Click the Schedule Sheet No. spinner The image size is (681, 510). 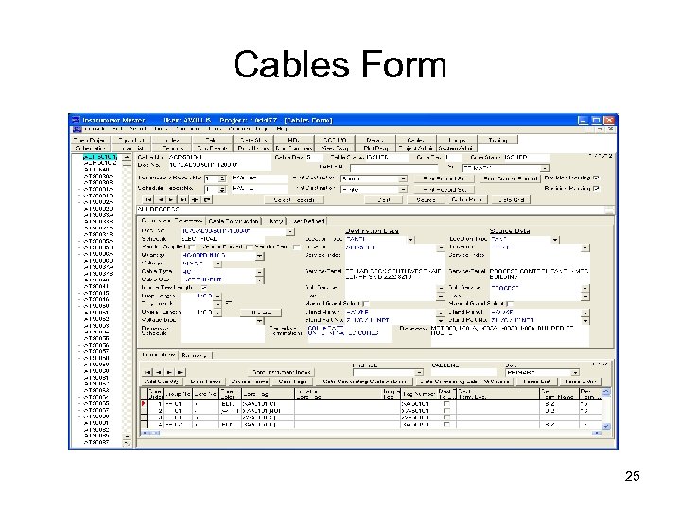tap(222, 189)
